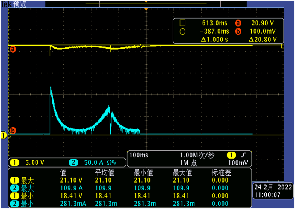Image resolution: width=295 pixels, height=209 pixels.
Task: Open the 100ms horizontal timebase setting
Action: point(138,155)
